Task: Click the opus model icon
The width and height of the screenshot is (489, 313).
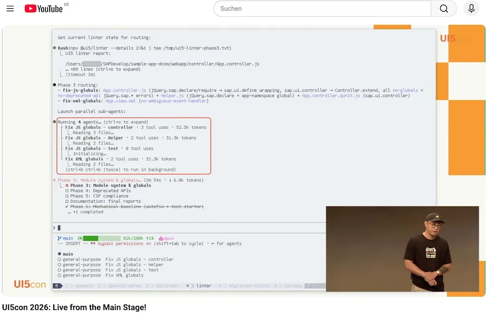Action: (x=161, y=238)
